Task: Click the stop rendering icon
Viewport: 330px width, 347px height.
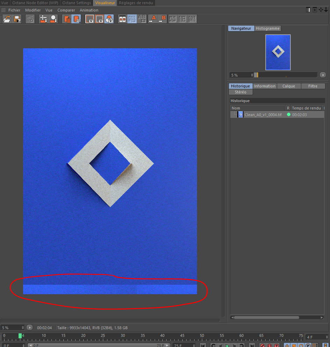Action: click(30, 19)
